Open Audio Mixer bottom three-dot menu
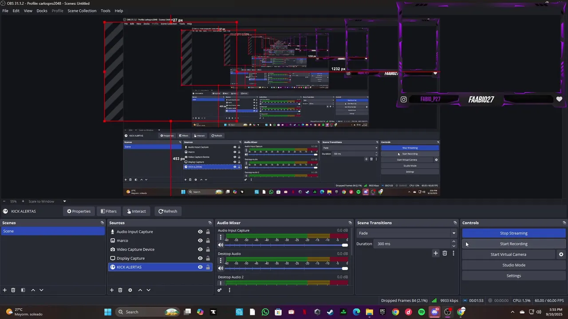The image size is (568, 319). (229, 290)
